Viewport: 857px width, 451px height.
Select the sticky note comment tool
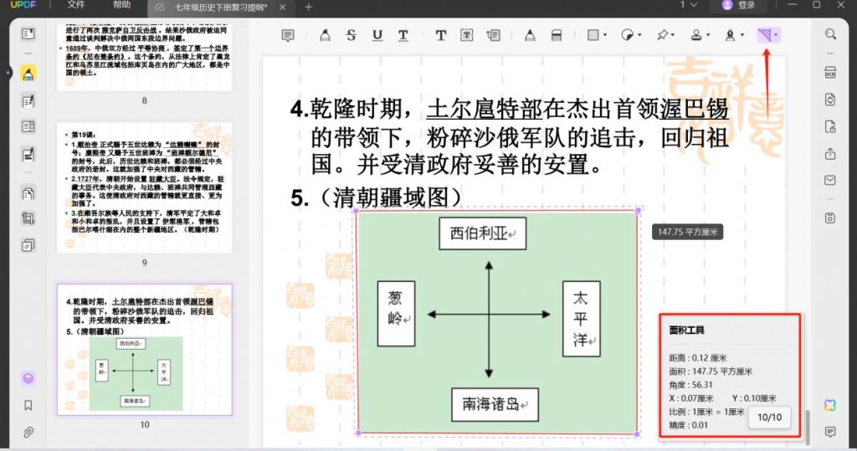[288, 35]
